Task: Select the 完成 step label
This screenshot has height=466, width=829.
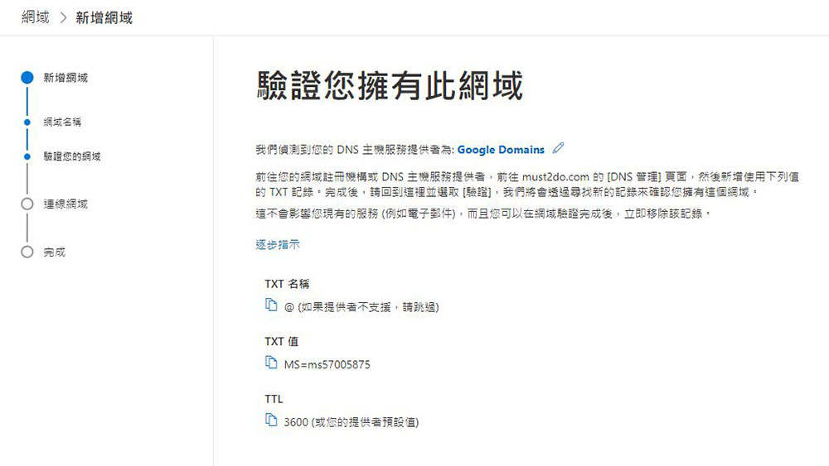Action: (x=55, y=252)
